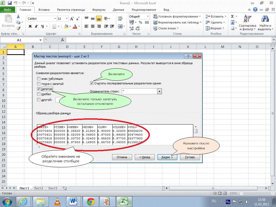Align text right in cell
This screenshot has height=207, width=276.
(99, 26)
